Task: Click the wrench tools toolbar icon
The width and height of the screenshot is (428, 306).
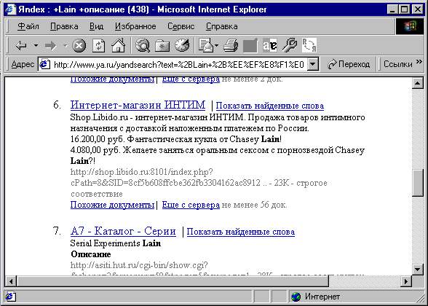Action: pyautogui.click(x=290, y=45)
